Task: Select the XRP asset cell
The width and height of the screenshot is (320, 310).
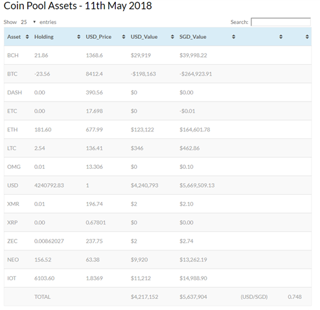Action: coord(12,223)
